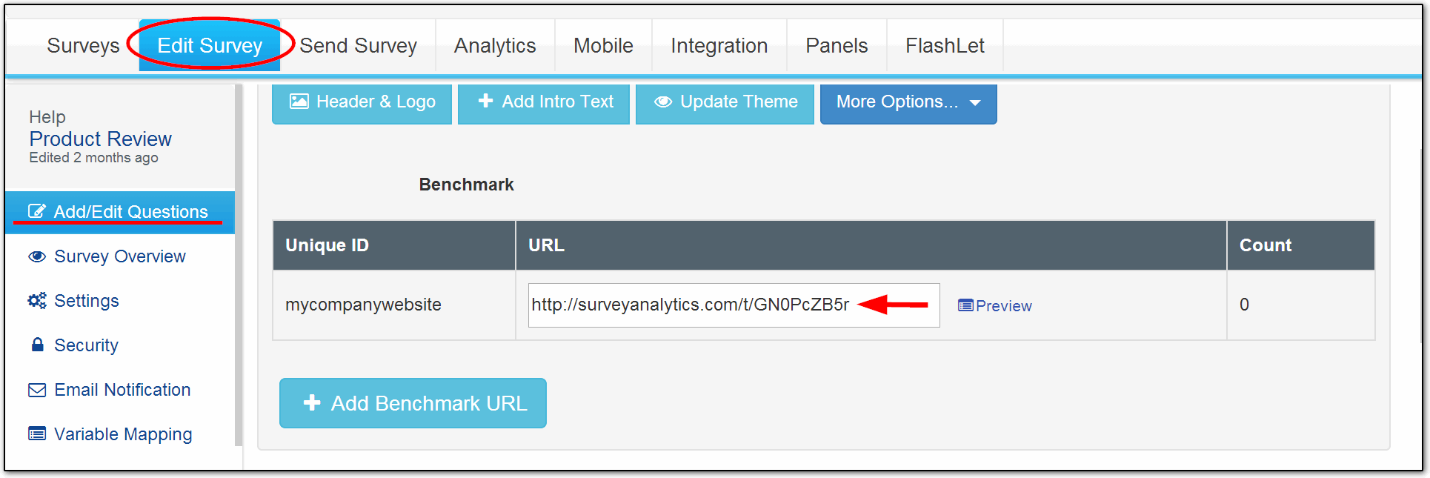Viewport: 1430px width, 478px height.
Task: Click the Survey Overview eye icon
Action: pos(37,256)
